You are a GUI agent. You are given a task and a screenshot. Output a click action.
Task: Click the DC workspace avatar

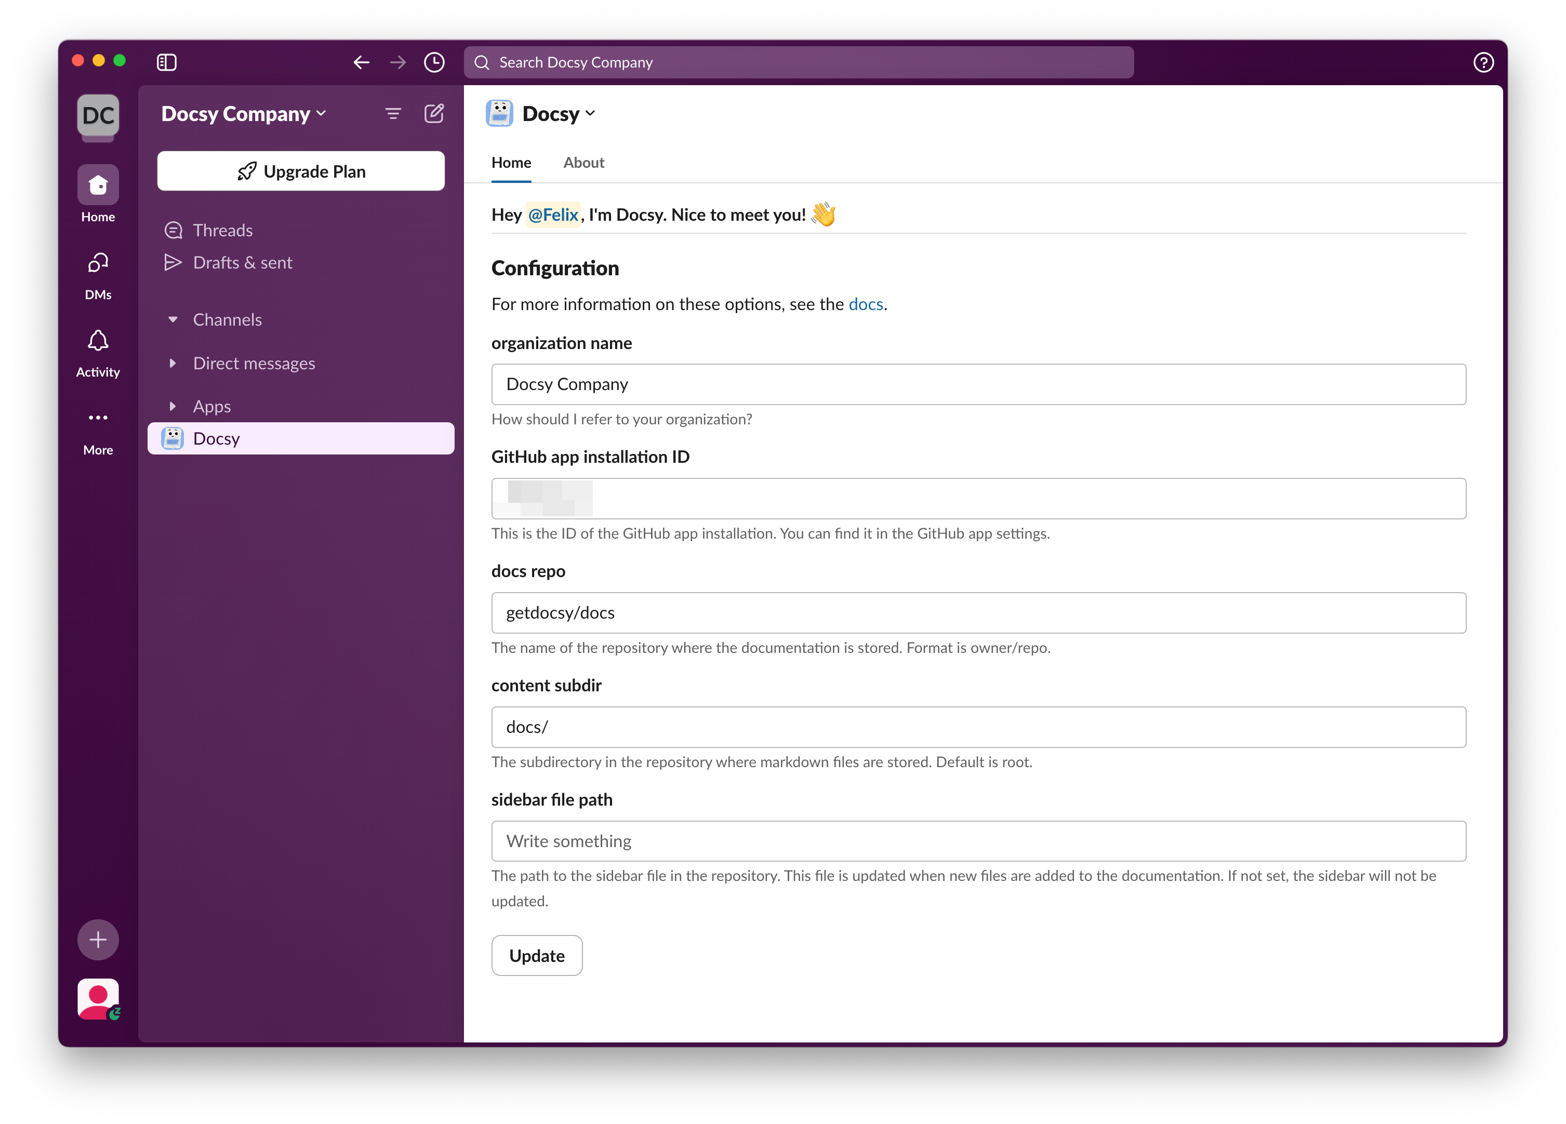point(98,115)
